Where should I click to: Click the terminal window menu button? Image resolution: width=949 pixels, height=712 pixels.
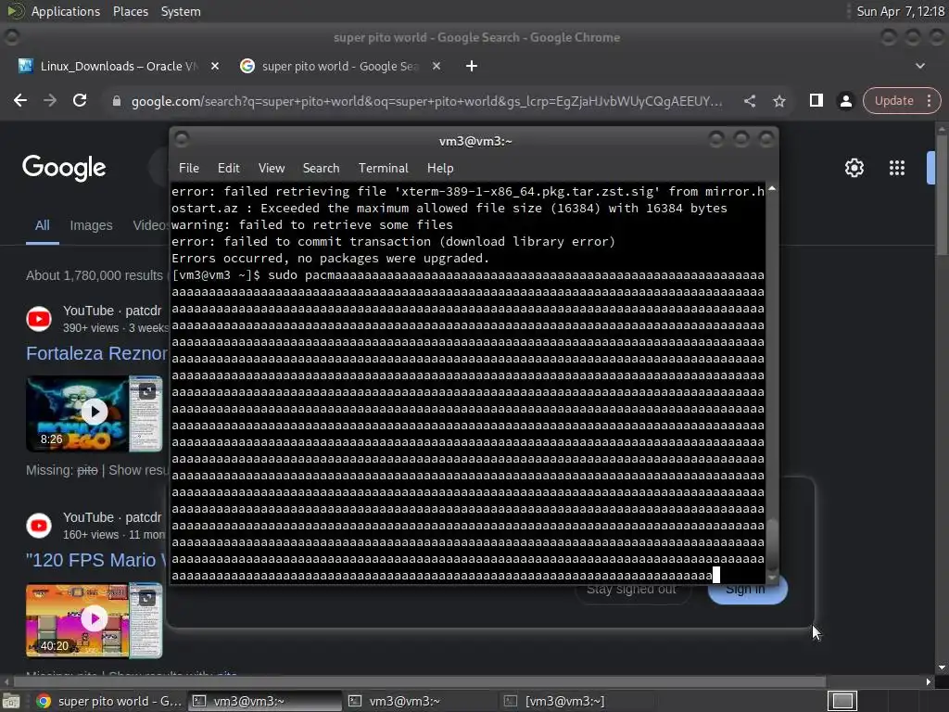[x=181, y=140]
